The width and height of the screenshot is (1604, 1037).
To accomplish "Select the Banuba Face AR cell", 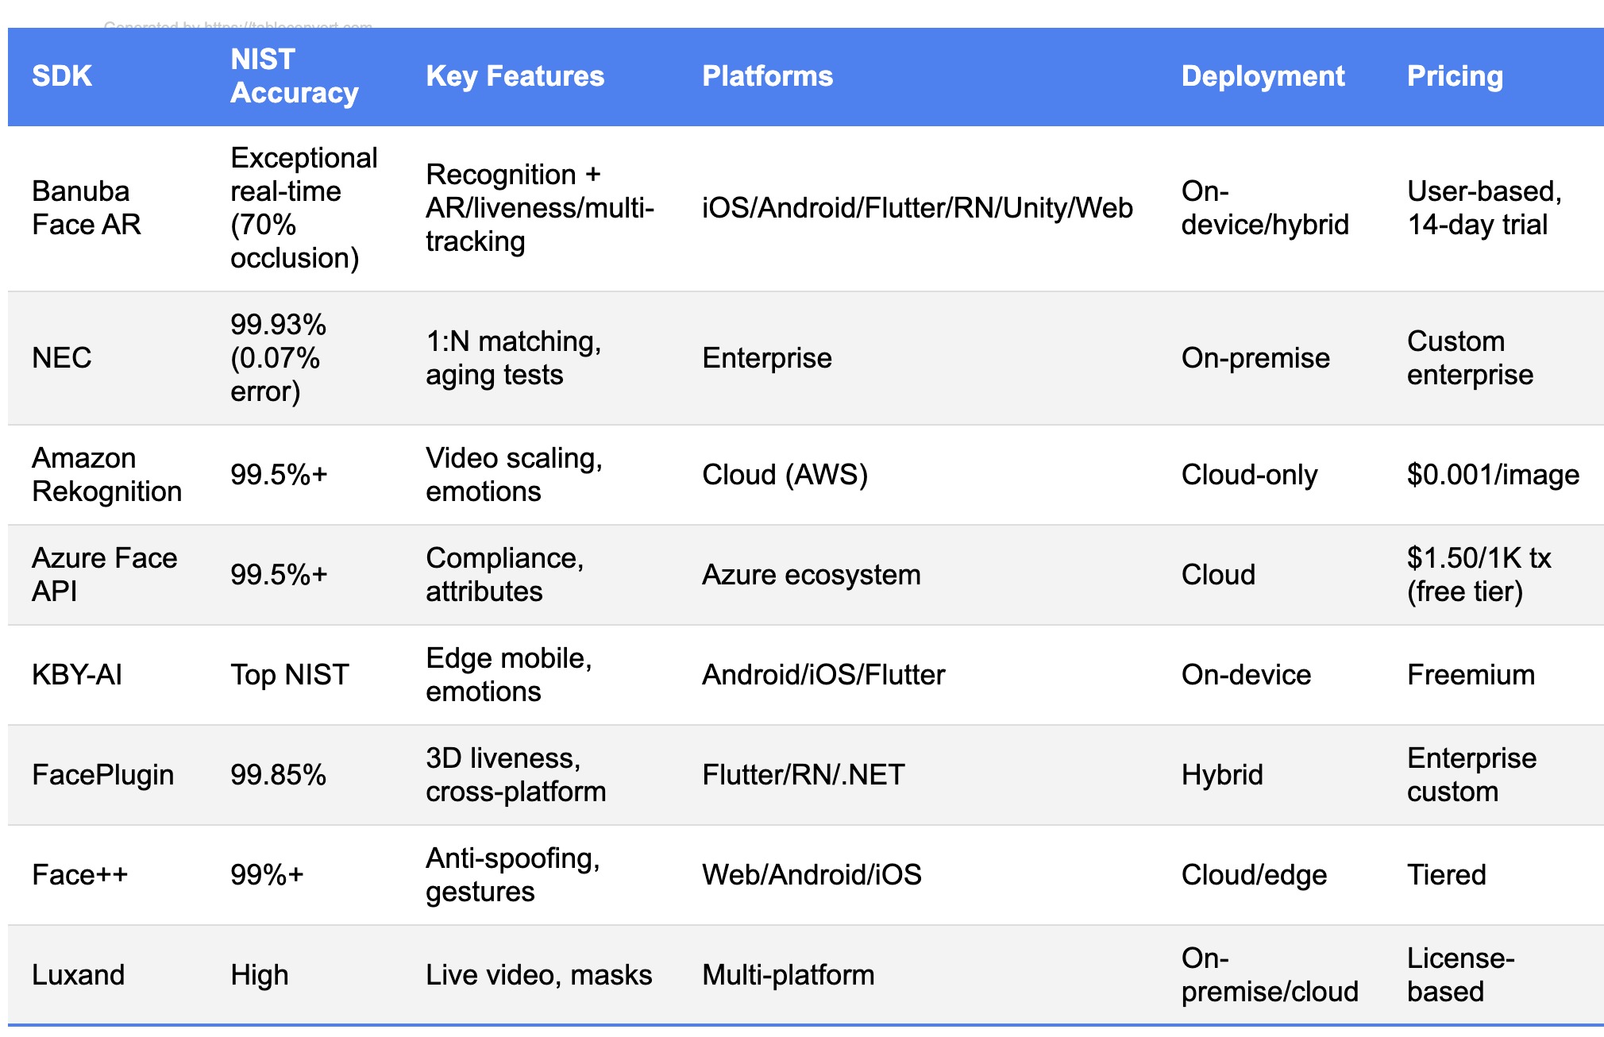I will (x=86, y=208).
